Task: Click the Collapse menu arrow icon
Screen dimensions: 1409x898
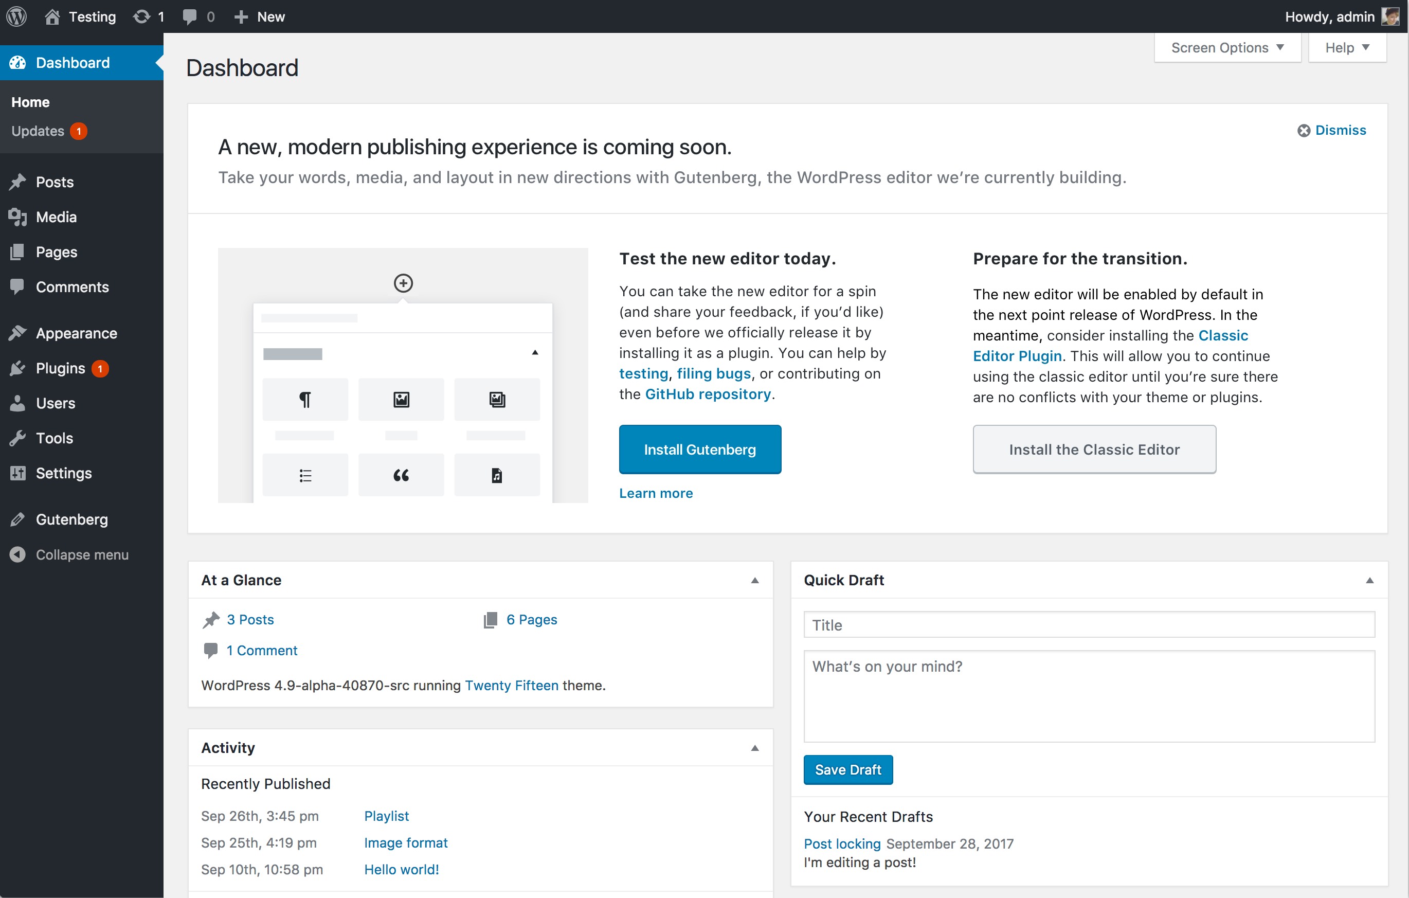Action: coord(17,554)
